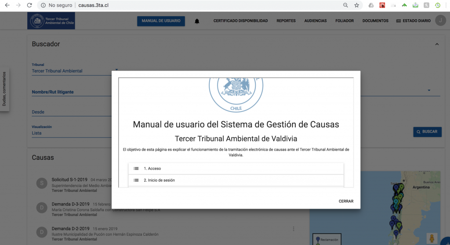Collapse the Buscador panel chevron
Screen dimensions: 450x245
point(437,44)
